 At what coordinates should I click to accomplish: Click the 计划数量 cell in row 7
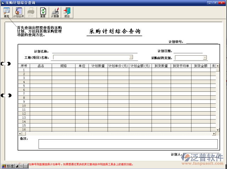coord(98,94)
